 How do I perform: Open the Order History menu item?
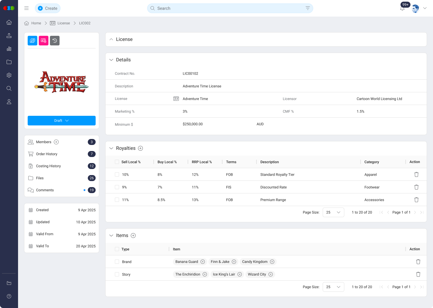47,154
